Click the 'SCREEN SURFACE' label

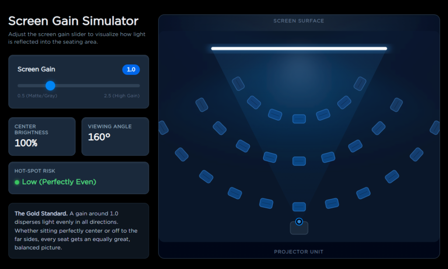click(x=298, y=21)
